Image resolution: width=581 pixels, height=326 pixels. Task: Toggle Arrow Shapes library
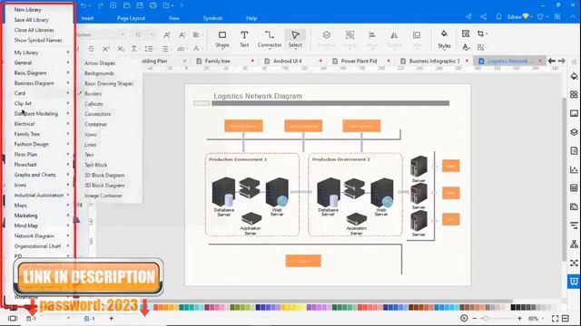point(100,63)
